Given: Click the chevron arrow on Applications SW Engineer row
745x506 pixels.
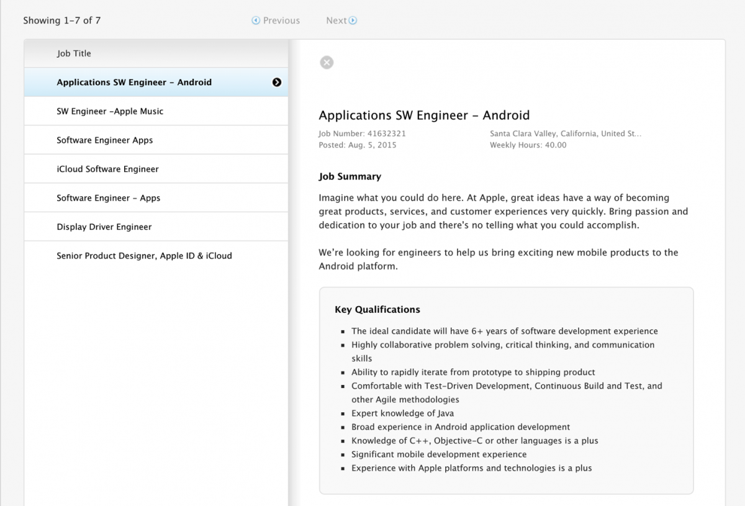Looking at the screenshot, I should point(276,82).
